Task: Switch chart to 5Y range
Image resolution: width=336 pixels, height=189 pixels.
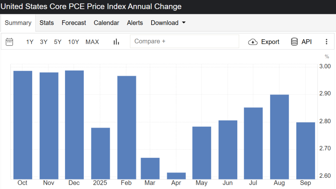Action: pos(58,42)
